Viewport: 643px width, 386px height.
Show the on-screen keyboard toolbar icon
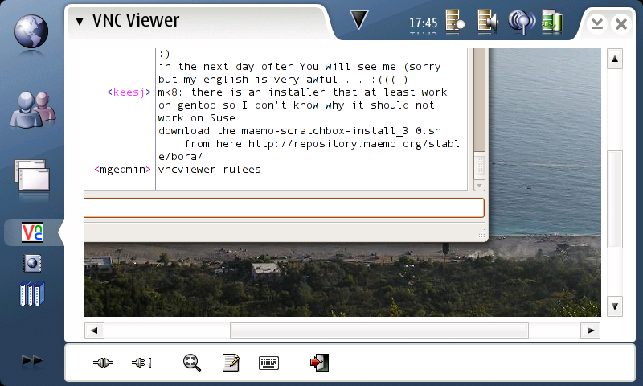coord(269,363)
